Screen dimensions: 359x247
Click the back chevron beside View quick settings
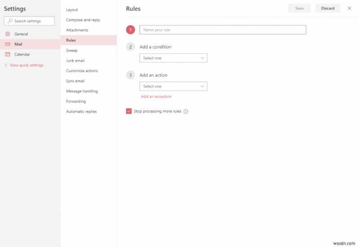(x=6, y=65)
